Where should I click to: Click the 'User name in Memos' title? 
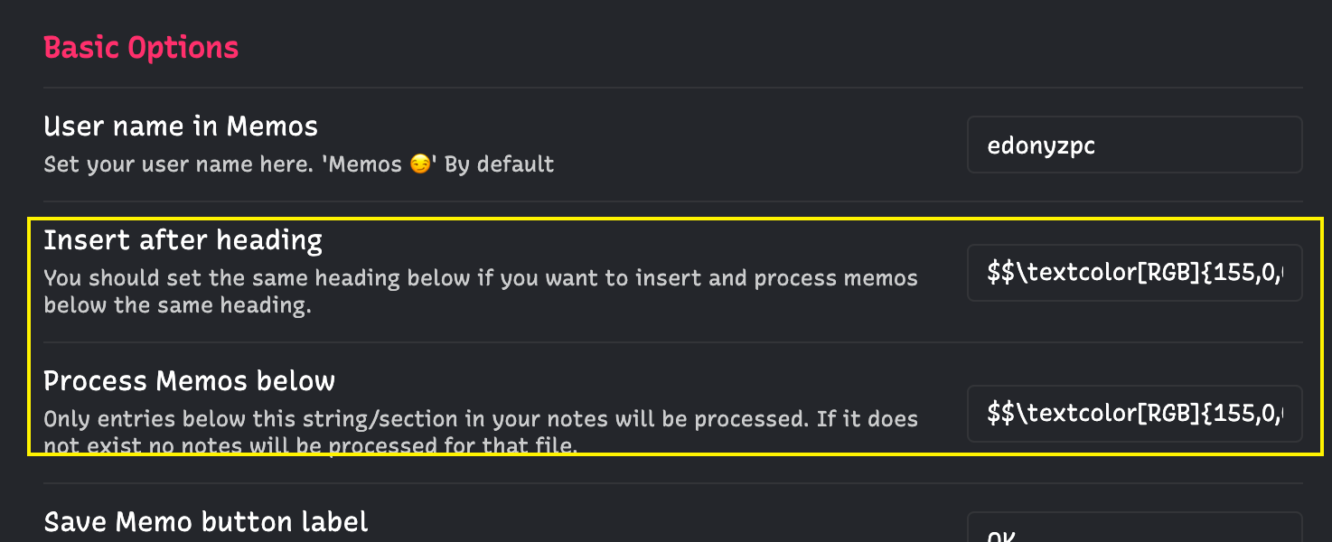point(181,126)
